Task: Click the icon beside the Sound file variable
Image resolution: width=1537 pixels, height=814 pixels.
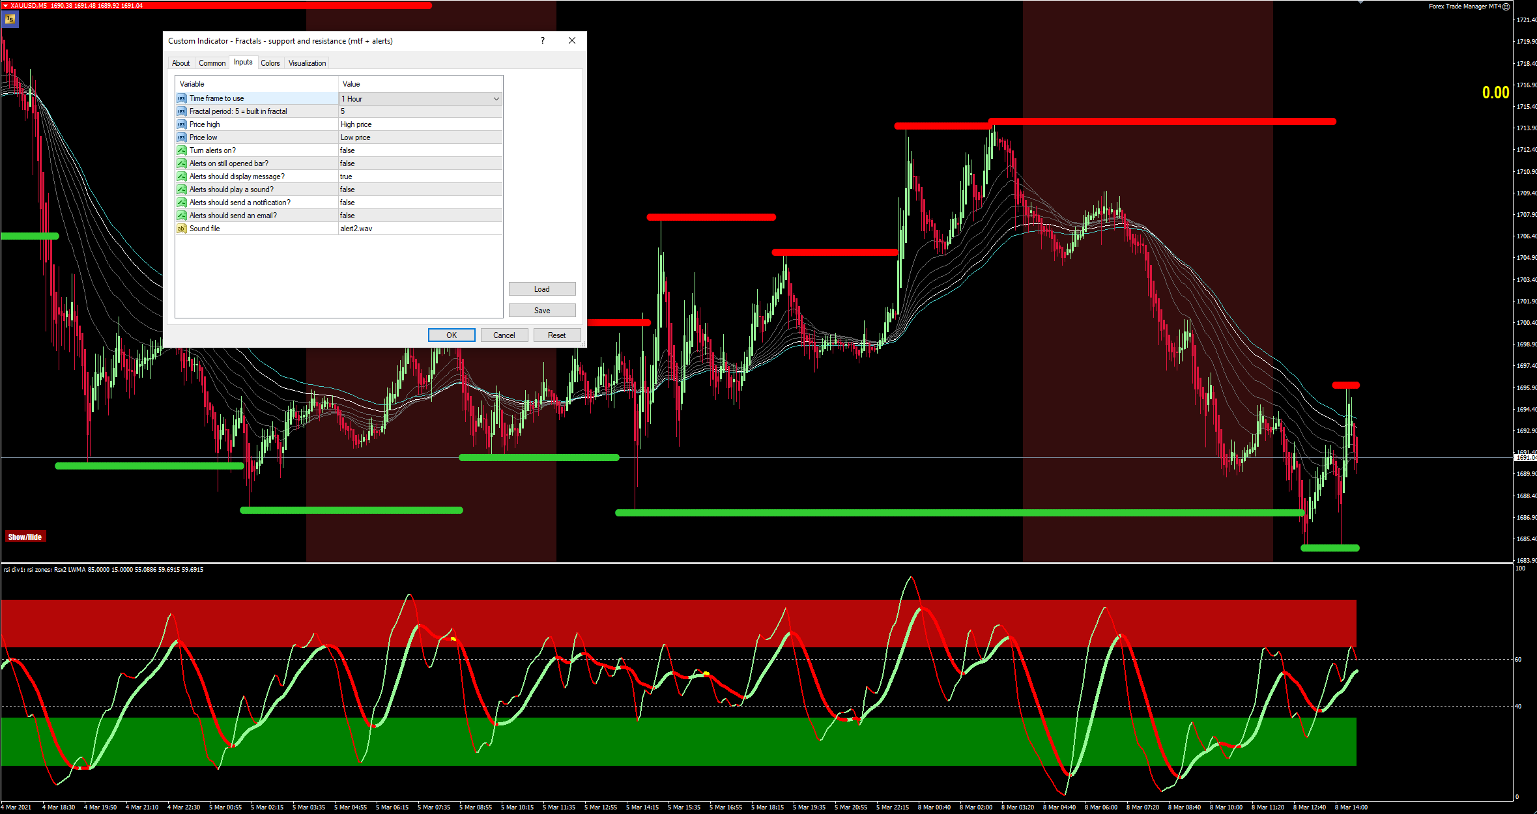Action: click(182, 229)
